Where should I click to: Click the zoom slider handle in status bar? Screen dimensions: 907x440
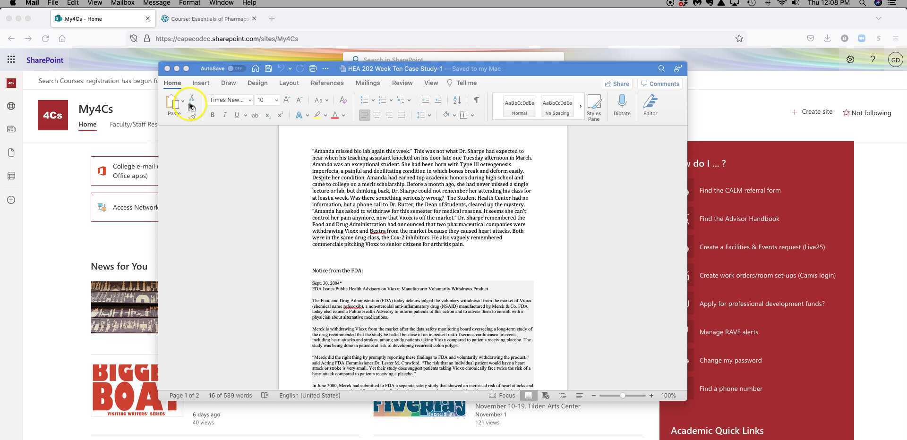coord(623,396)
